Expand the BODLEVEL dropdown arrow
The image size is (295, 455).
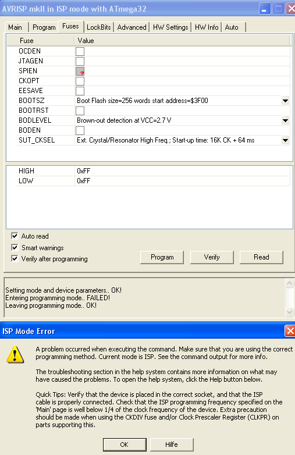[x=286, y=120]
